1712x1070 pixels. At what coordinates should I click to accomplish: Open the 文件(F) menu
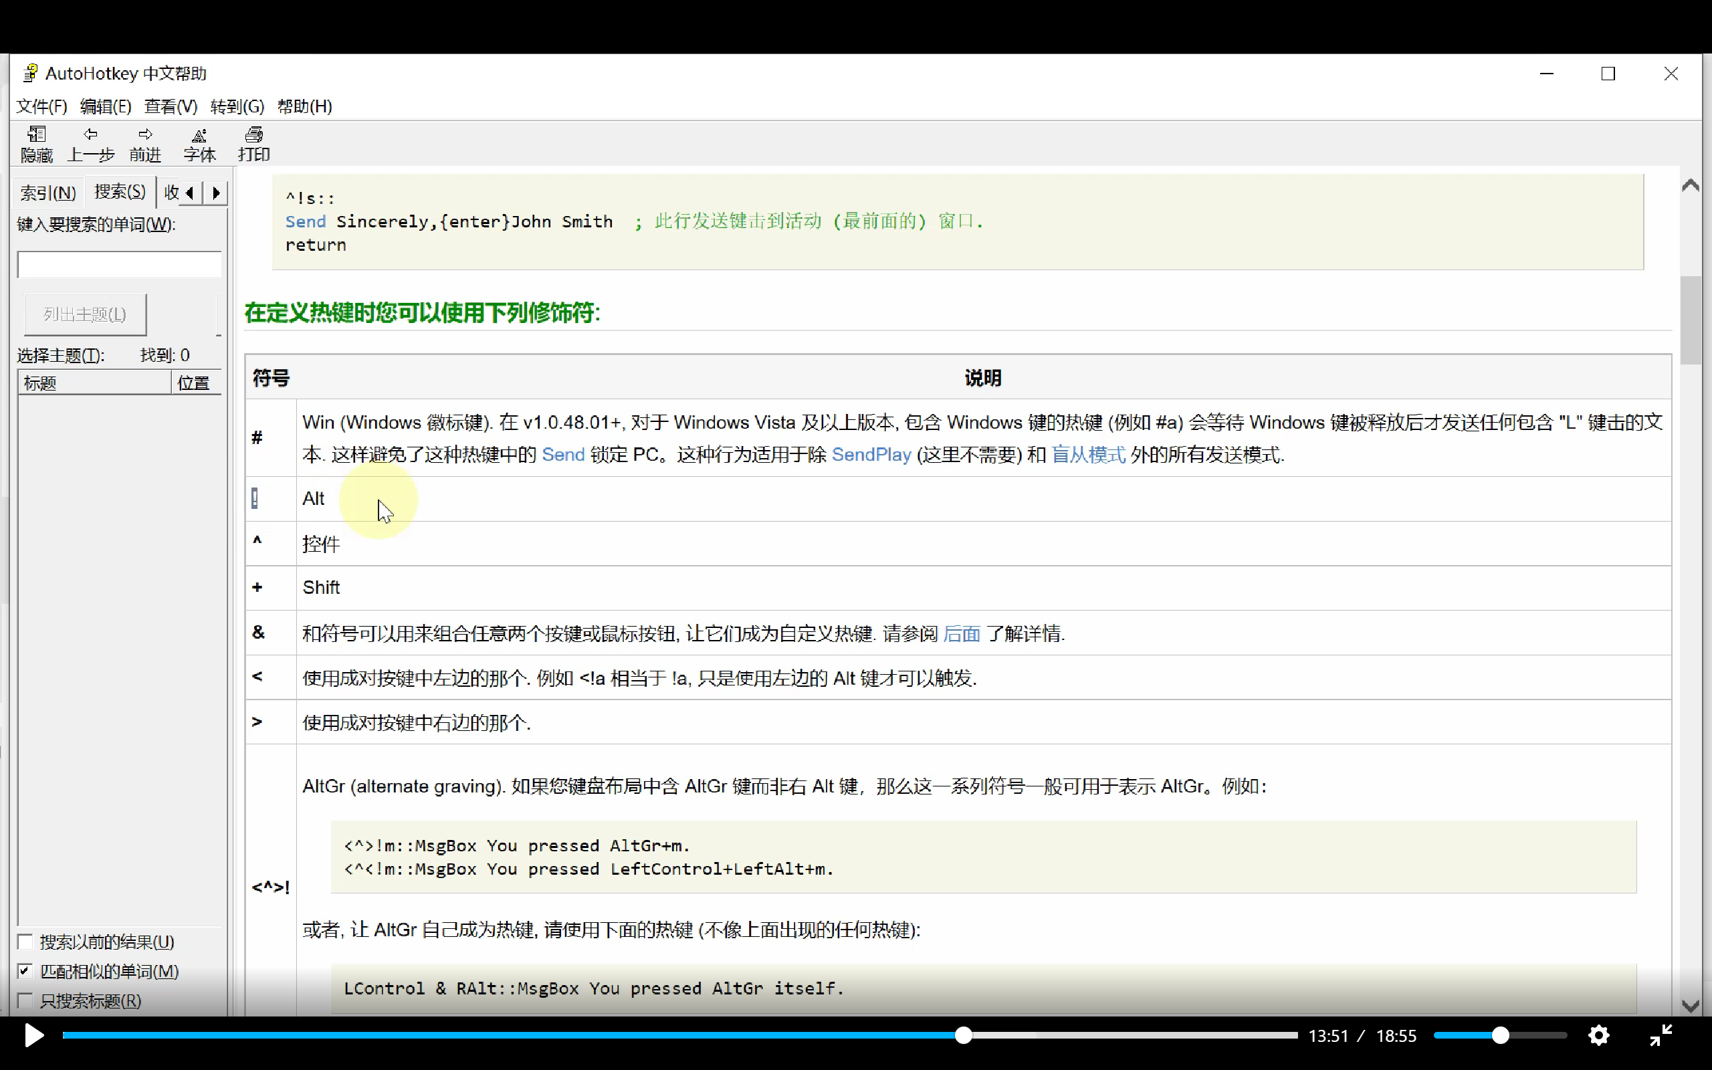click(41, 106)
